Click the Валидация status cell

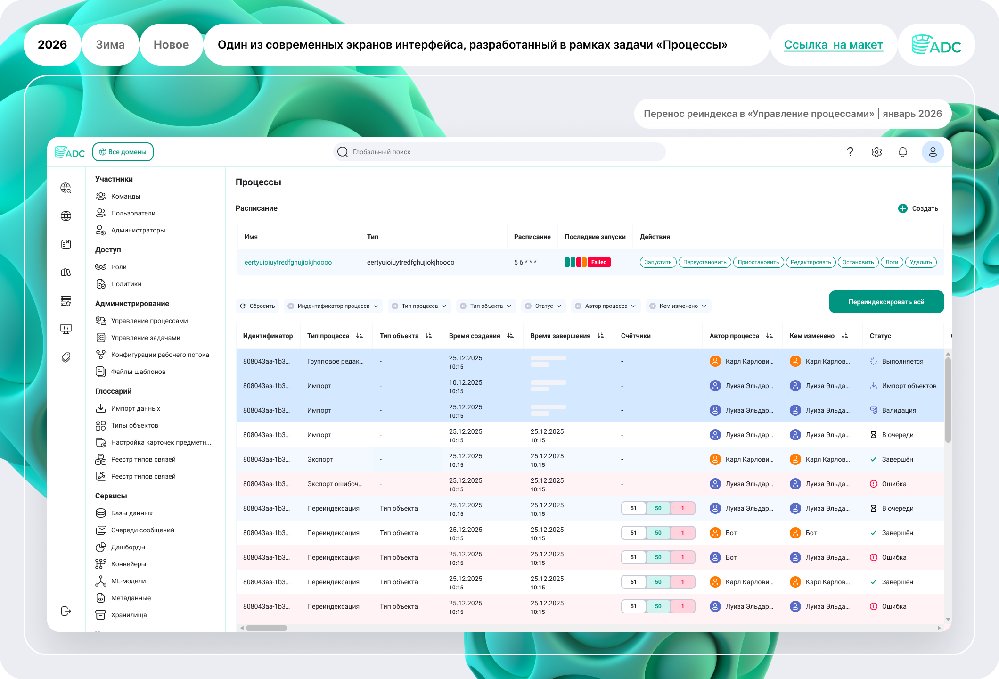(x=893, y=410)
